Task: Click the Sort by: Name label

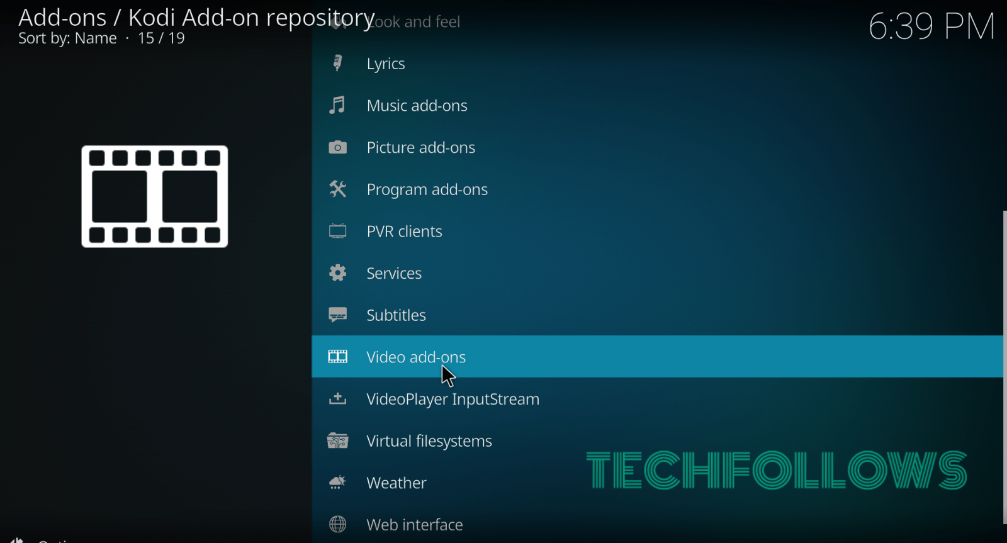Action: pyautogui.click(x=67, y=38)
